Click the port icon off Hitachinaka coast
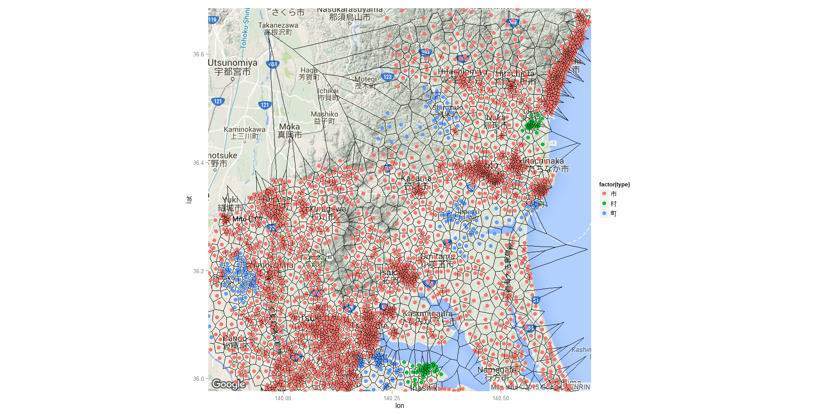 (x=553, y=143)
